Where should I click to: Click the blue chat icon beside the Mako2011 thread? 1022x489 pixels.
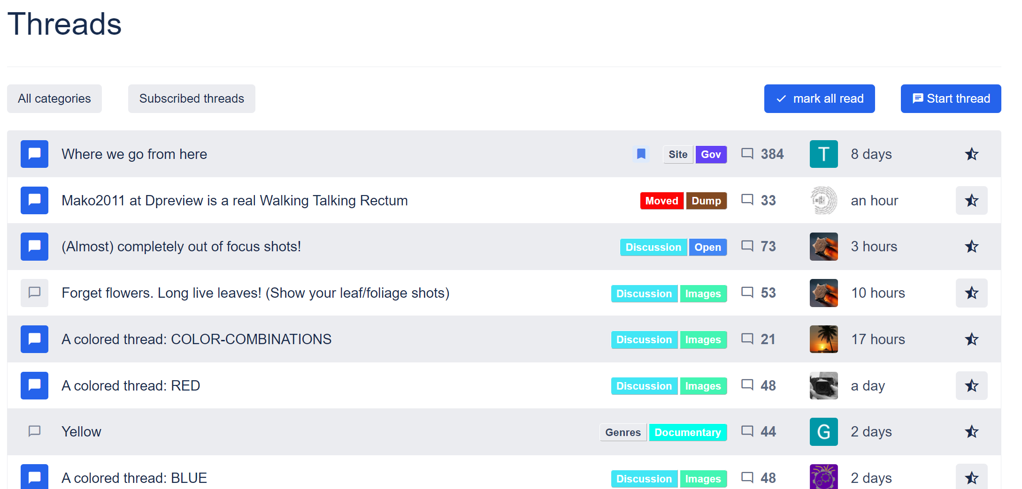click(34, 200)
